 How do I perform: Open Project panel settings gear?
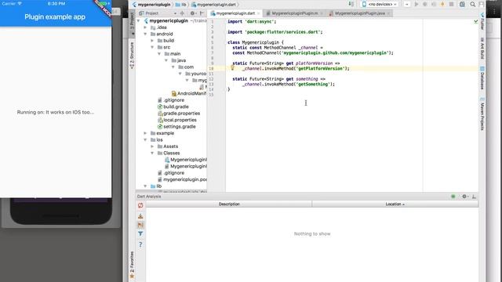pyautogui.click(x=193, y=13)
